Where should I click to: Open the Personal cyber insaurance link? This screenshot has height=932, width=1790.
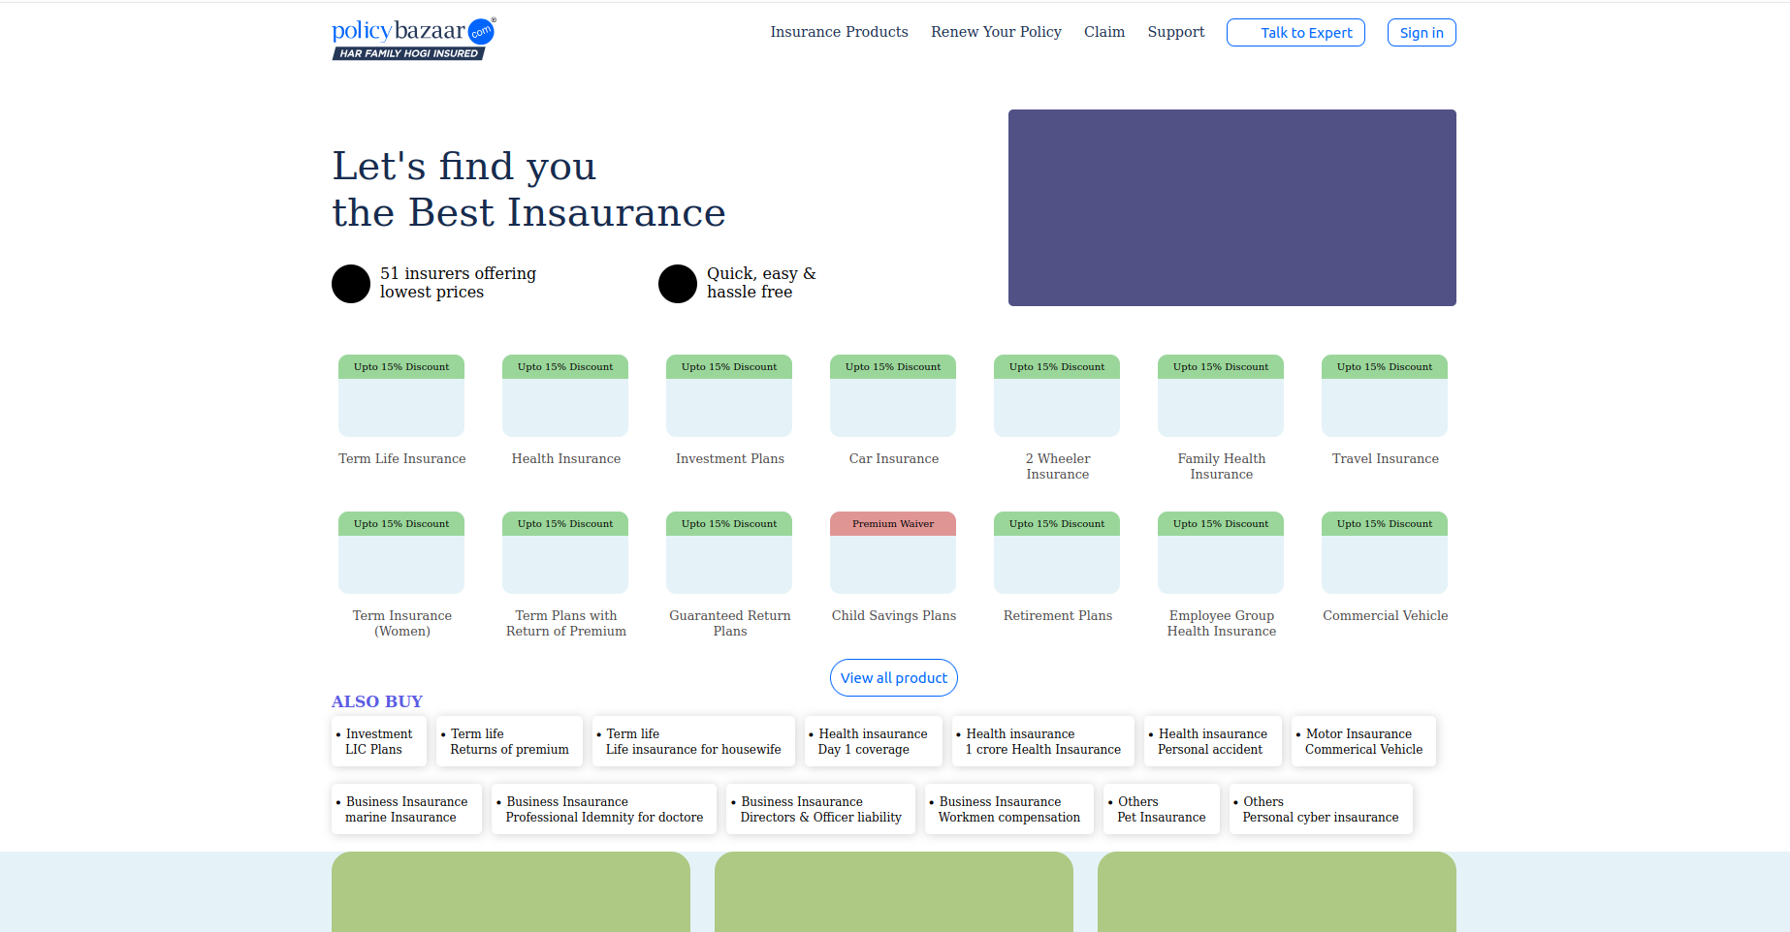click(x=1321, y=809)
